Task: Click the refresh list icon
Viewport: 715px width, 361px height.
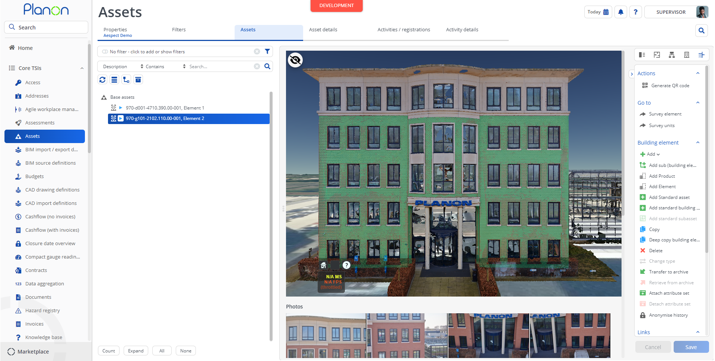Action: click(x=102, y=80)
